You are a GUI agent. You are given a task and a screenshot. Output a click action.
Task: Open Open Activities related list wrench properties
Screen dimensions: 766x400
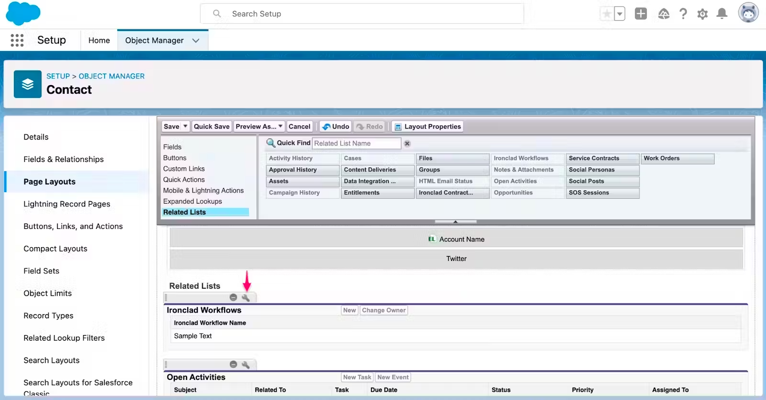pyautogui.click(x=246, y=365)
